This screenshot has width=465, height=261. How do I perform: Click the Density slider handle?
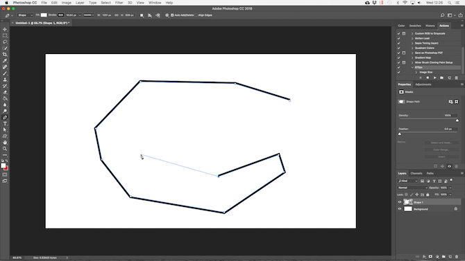point(457,120)
